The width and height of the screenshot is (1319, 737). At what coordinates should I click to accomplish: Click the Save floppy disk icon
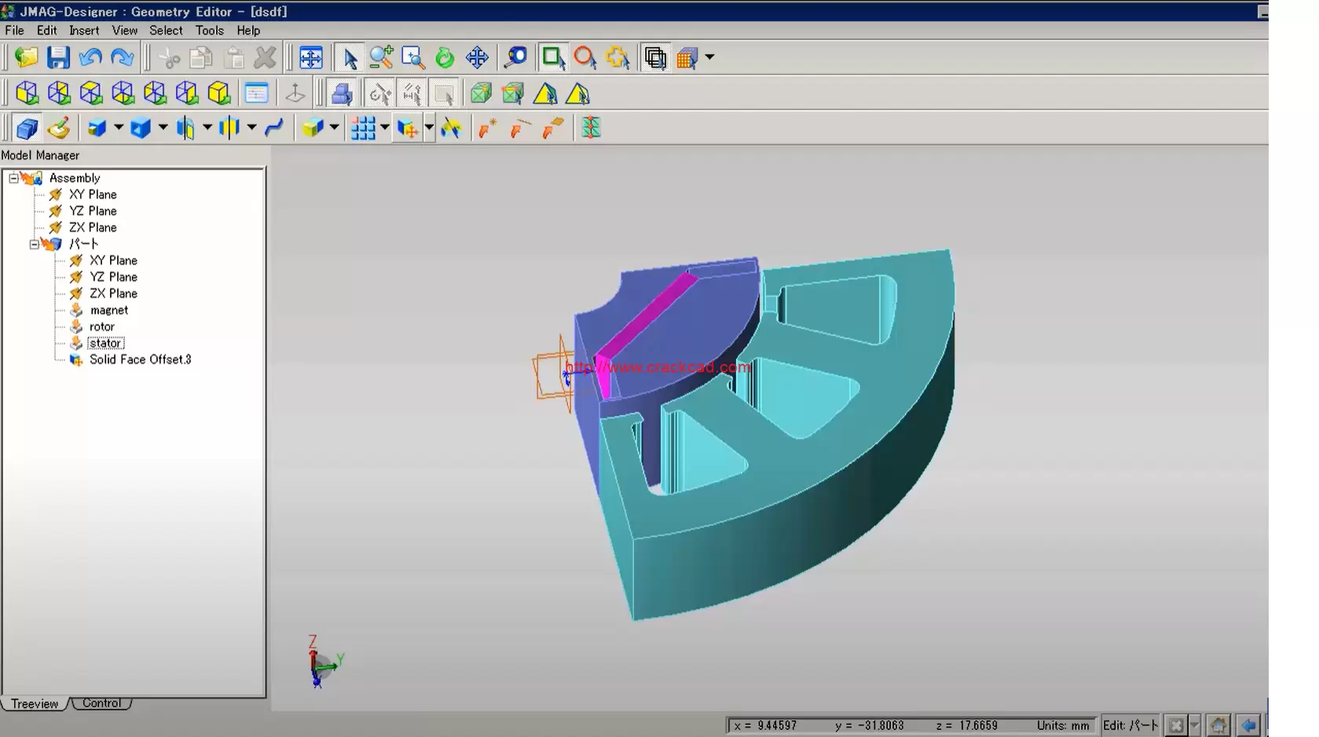coord(58,58)
